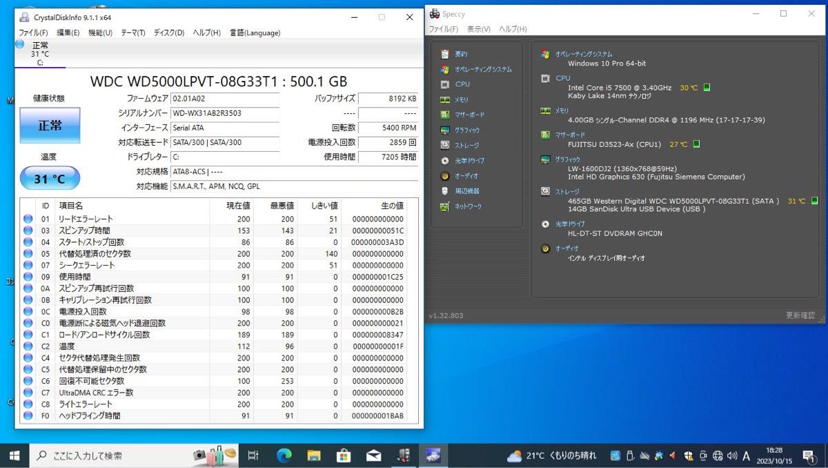Open ファイル(F) menu in CrystalDiskInfo

pyautogui.click(x=33, y=32)
